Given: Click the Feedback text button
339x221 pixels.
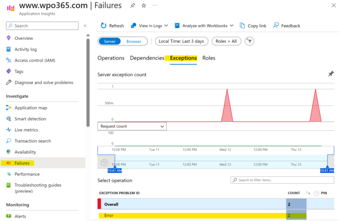Looking at the screenshot, I should 290,26.
